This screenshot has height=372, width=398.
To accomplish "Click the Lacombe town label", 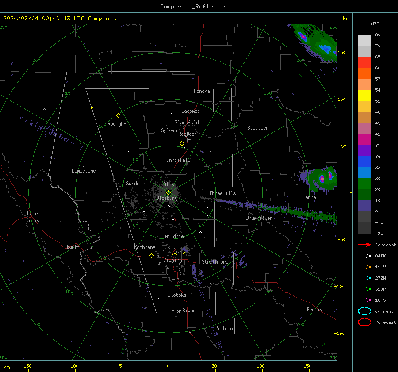I will (191, 111).
